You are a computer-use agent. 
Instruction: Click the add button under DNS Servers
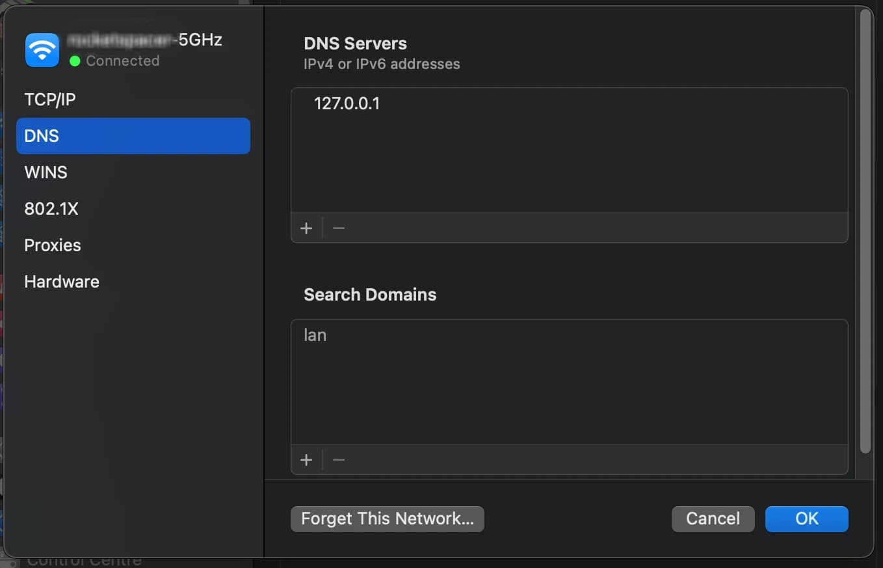coord(306,228)
